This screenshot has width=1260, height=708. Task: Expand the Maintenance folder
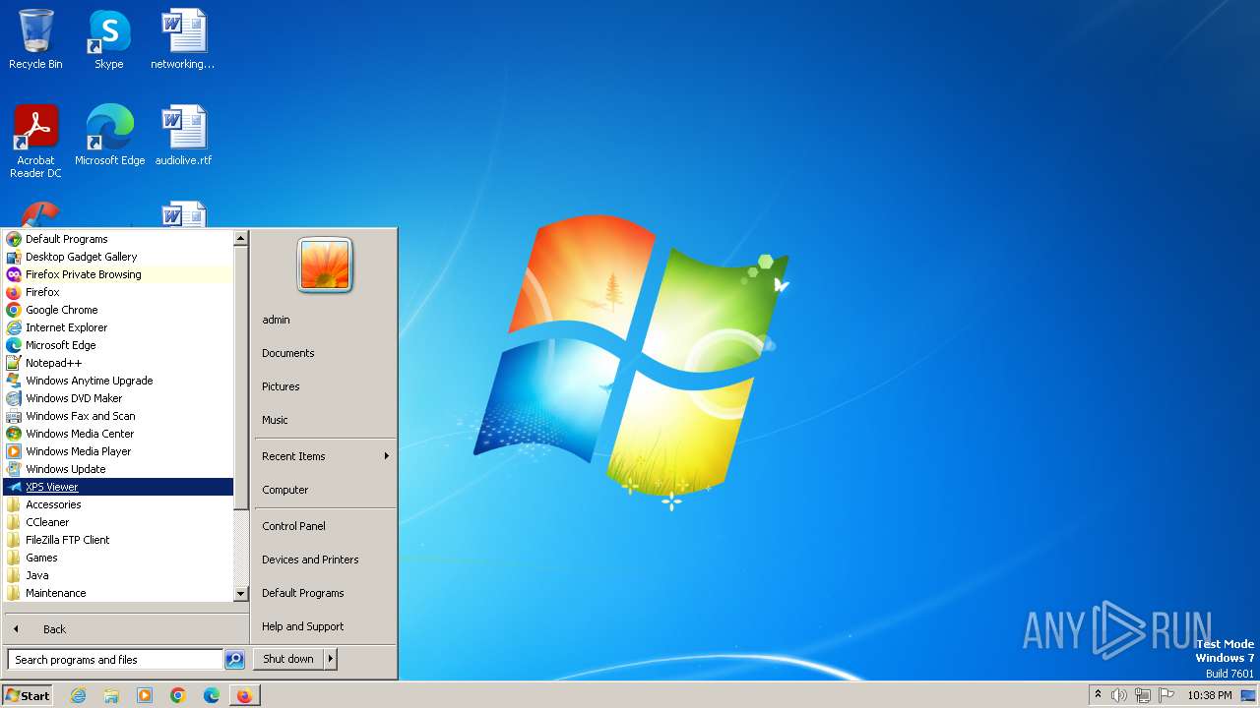pos(118,593)
